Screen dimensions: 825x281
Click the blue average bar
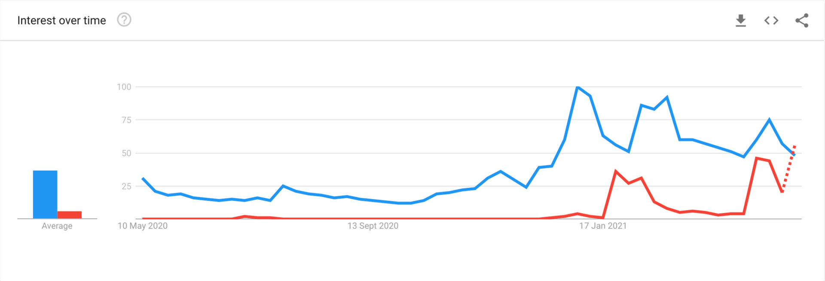(45, 194)
